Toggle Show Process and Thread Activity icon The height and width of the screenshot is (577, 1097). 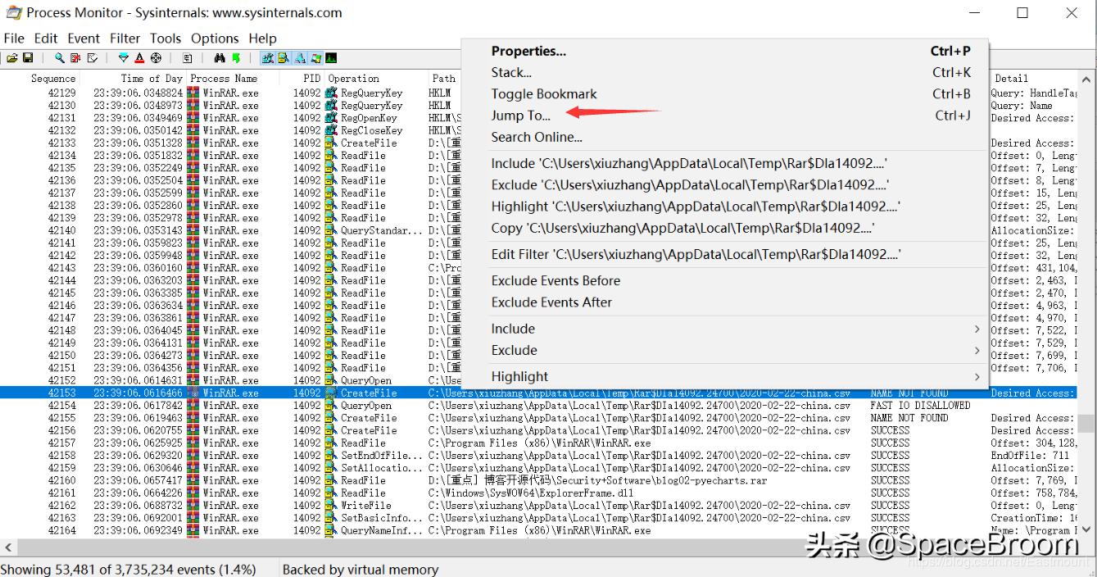(x=315, y=58)
